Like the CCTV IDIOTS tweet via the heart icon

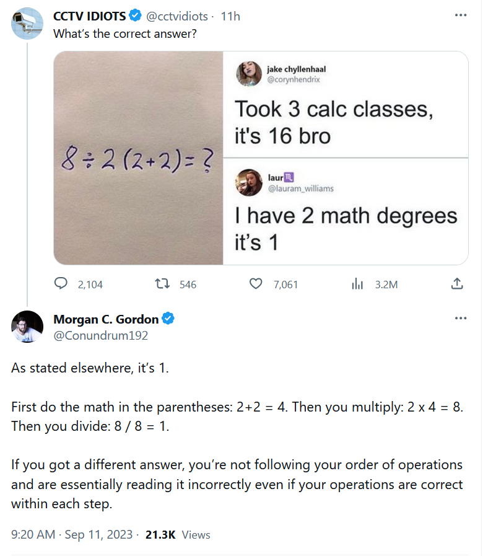pyautogui.click(x=256, y=284)
